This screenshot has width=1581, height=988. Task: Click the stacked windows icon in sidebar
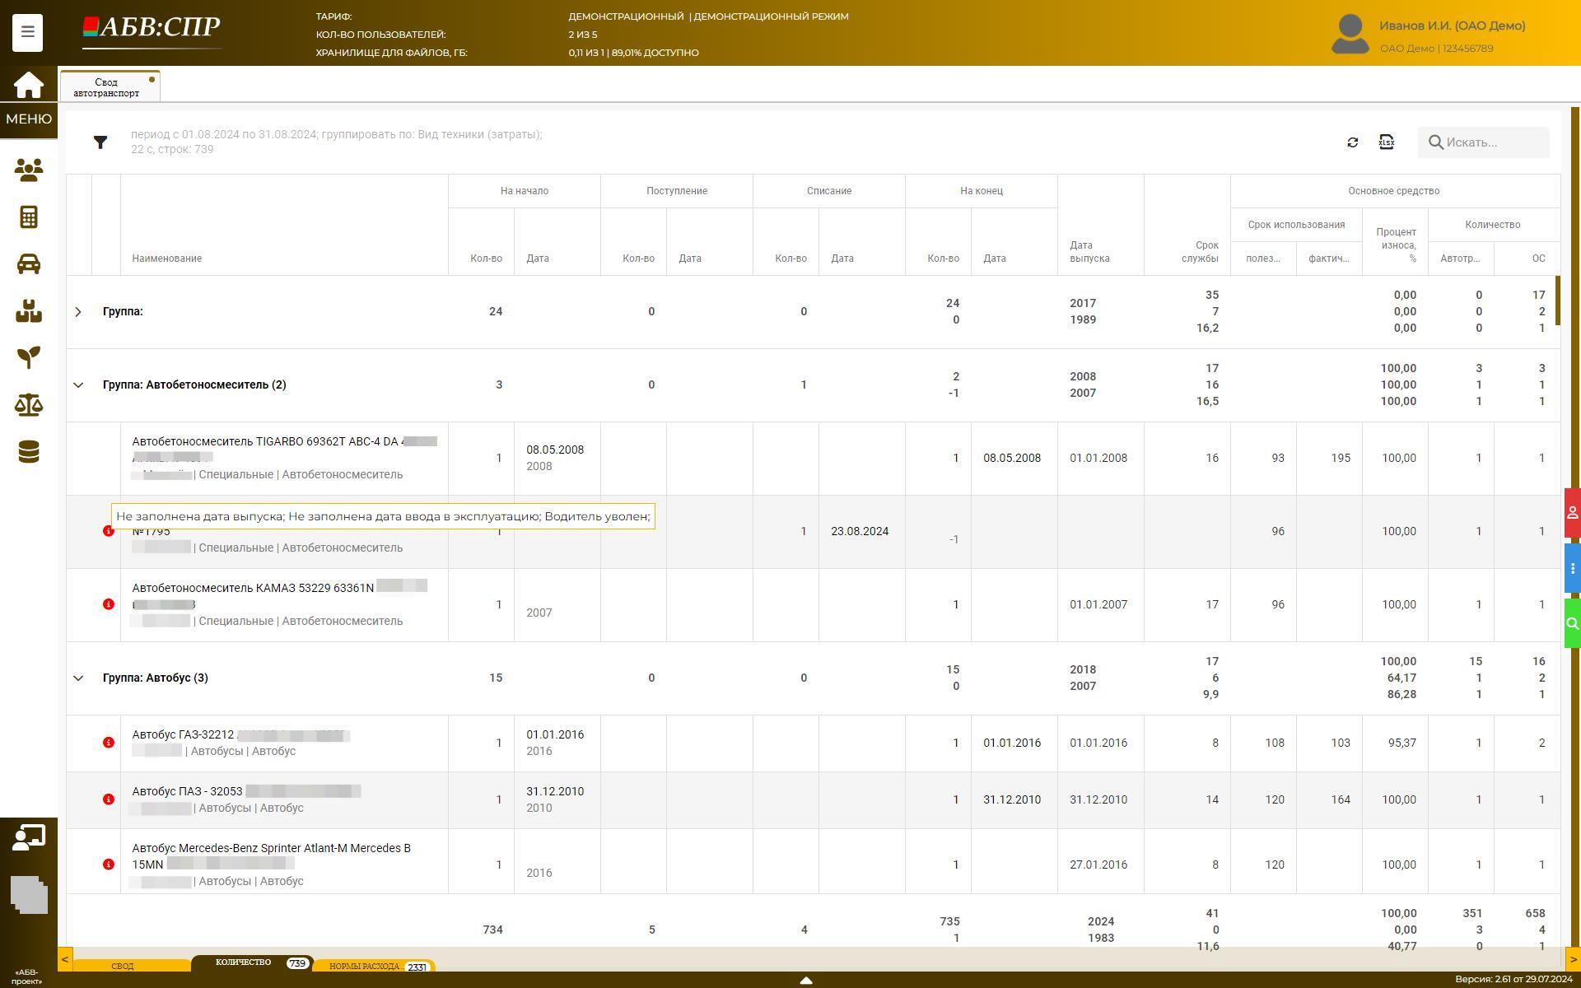pyautogui.click(x=29, y=895)
